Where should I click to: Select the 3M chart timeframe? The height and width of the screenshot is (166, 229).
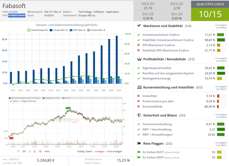click(24, 151)
